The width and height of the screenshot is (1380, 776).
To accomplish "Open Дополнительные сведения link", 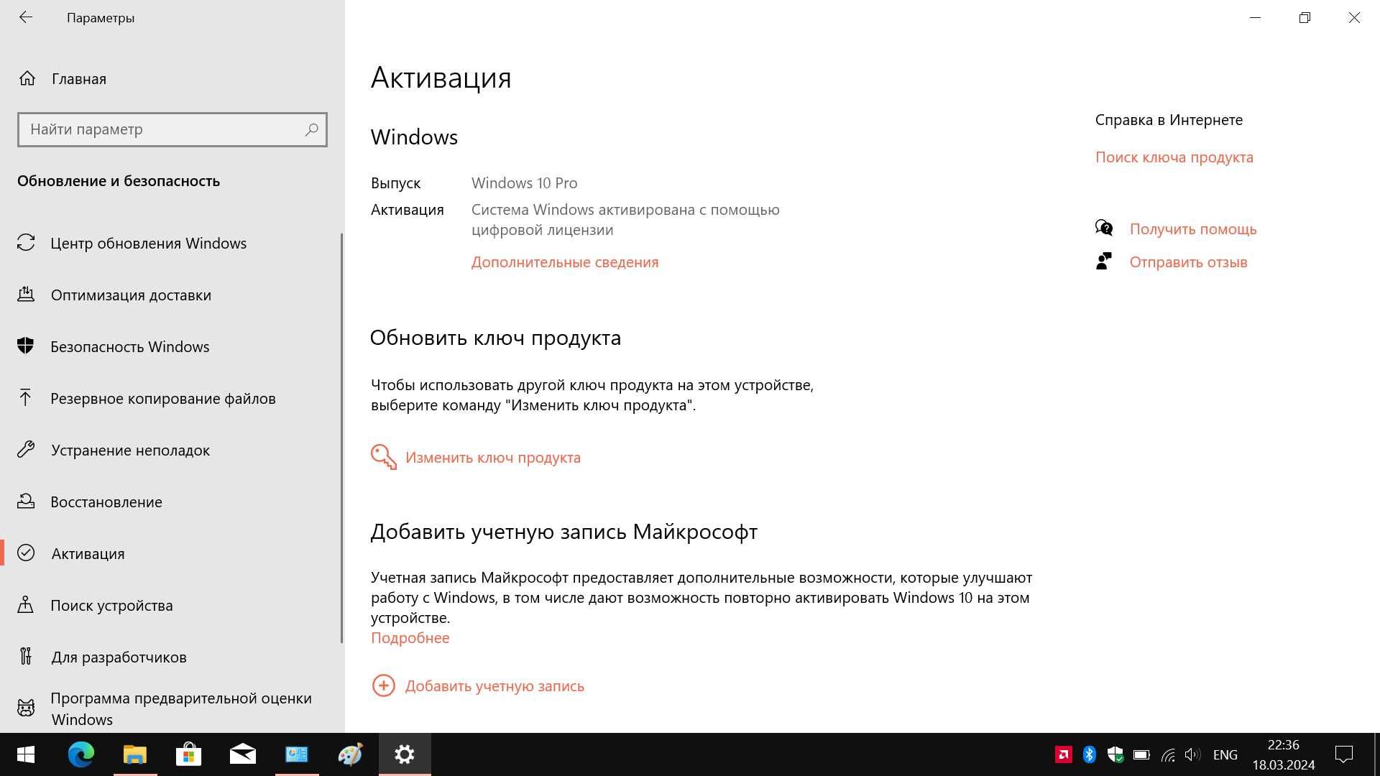I will point(565,262).
